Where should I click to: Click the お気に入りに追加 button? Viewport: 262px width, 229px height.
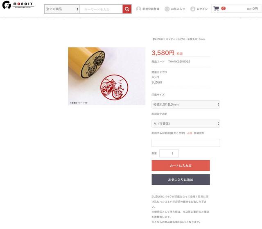[181, 180]
